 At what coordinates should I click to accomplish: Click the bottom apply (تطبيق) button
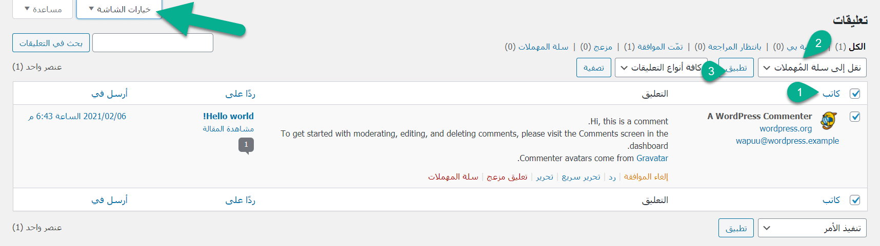tap(736, 228)
